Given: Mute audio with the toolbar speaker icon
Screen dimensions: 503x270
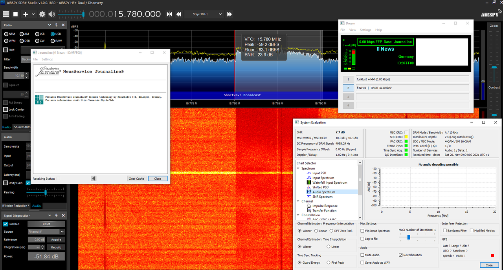Looking at the screenshot, I should click(x=51, y=14).
